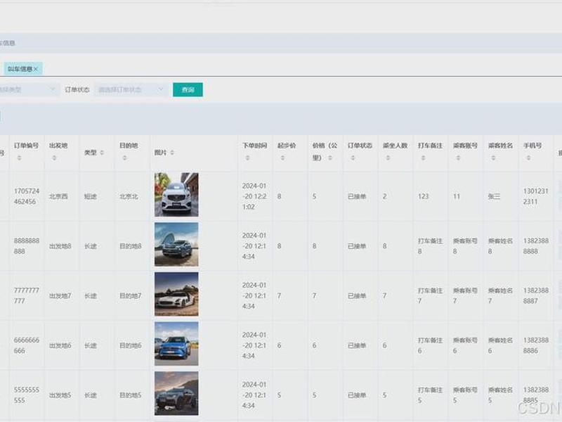Sort by 乘坐人数 column icon
The width and height of the screenshot is (562, 422).
388,158
